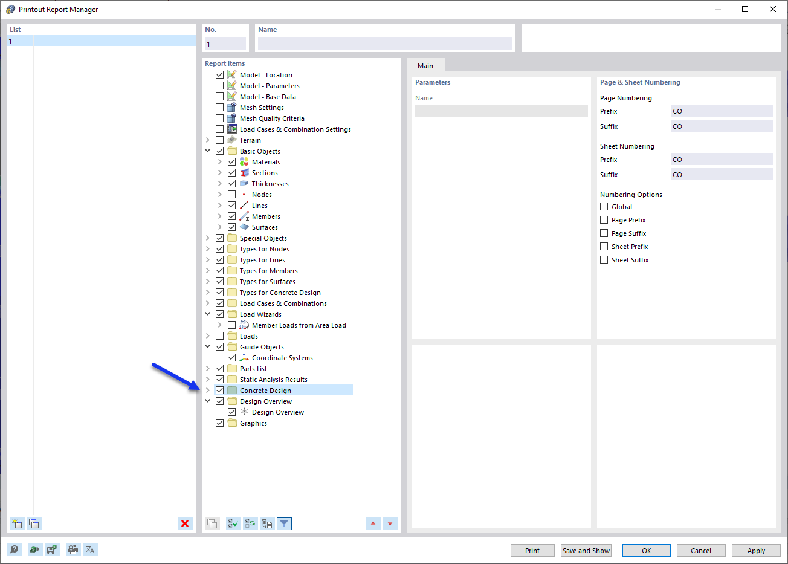
Task: Expand the Loads tree node
Action: [208, 335]
